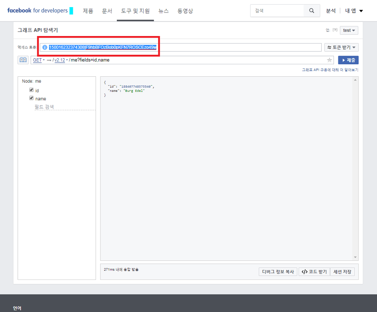Click the query path me?fields=id,name
377x312 pixels.
pos(90,60)
